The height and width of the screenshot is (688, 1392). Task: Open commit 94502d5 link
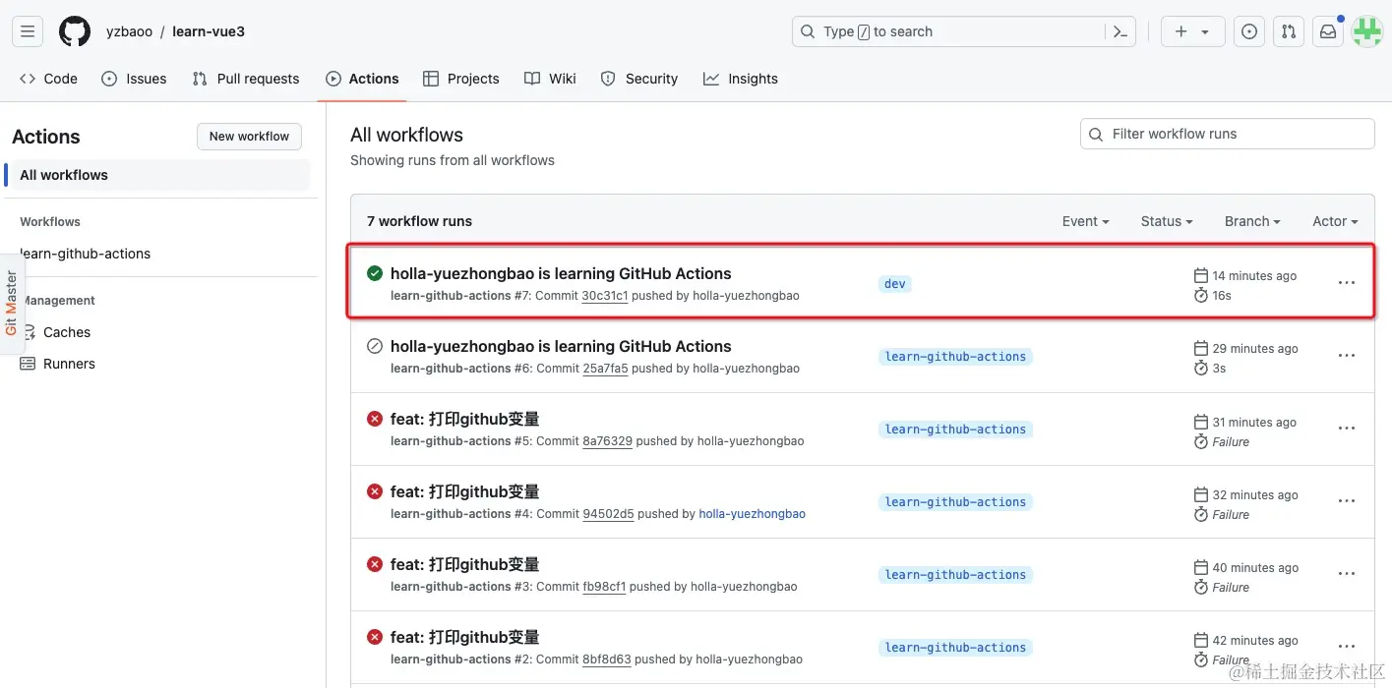click(x=608, y=514)
